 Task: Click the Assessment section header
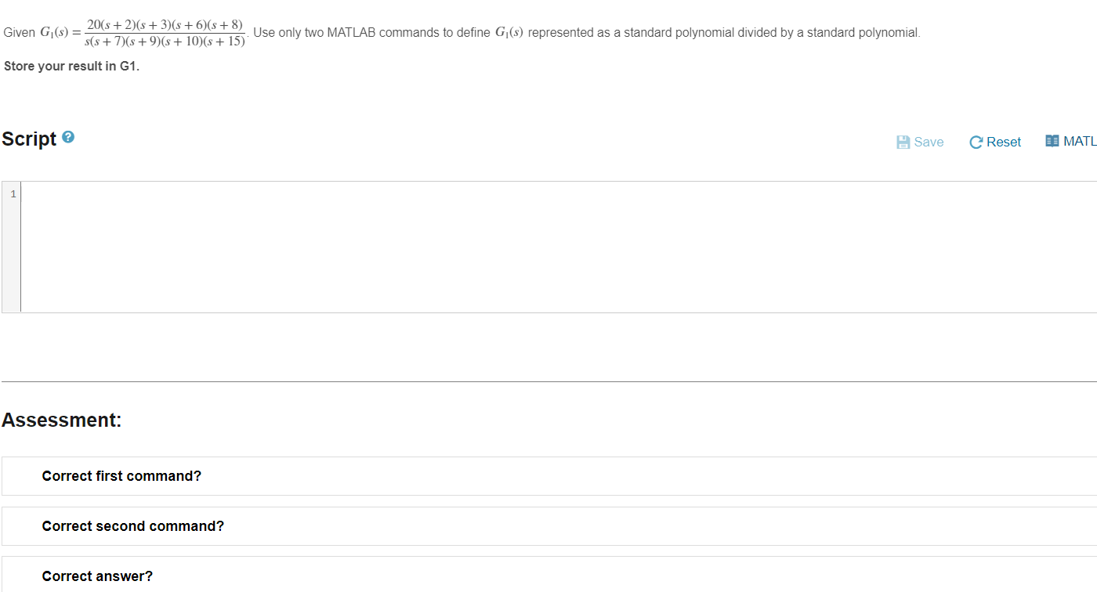[x=61, y=419]
